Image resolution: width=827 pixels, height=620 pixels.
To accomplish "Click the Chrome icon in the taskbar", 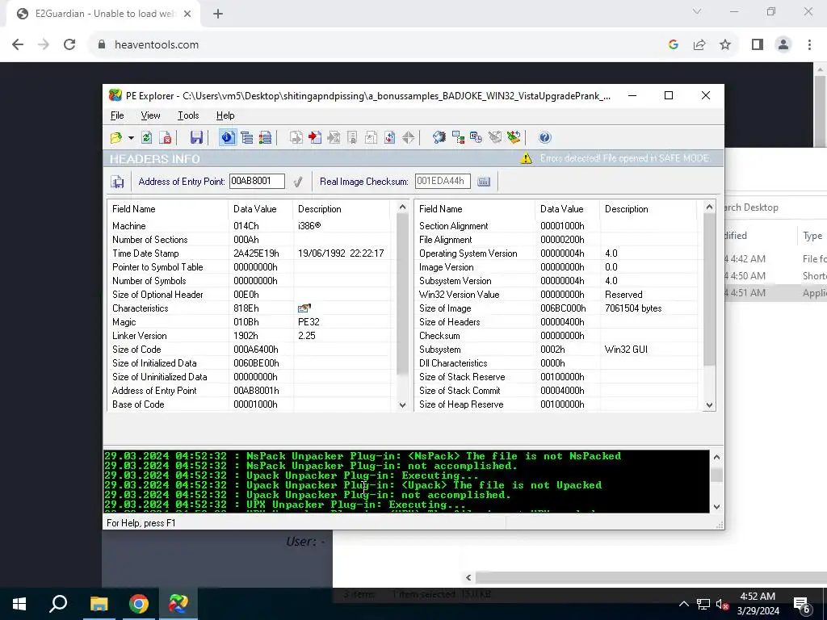I will point(139,604).
